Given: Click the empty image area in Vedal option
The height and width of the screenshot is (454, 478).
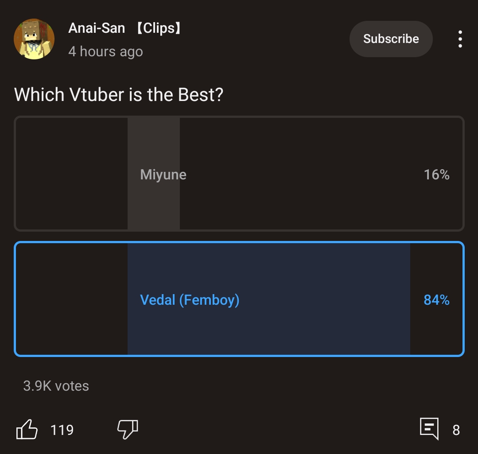Looking at the screenshot, I should pos(72,299).
